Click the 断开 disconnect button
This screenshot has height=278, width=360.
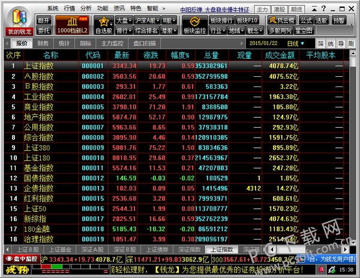43,20
